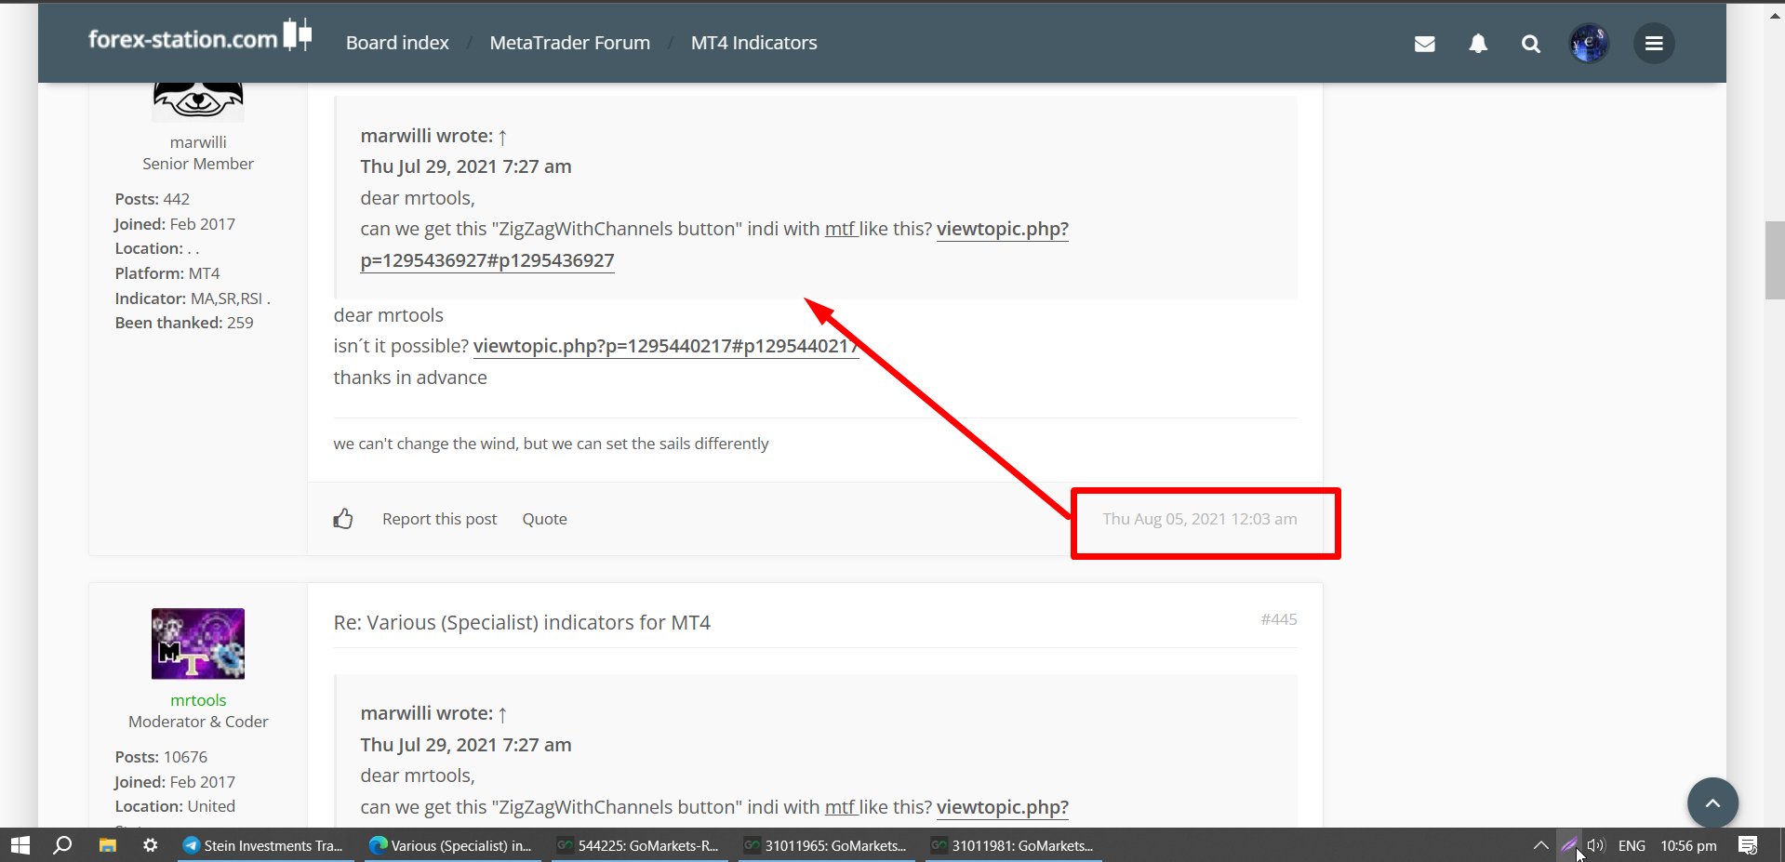The height and width of the screenshot is (862, 1785).
Task: Open the #445 post permalink
Action: click(1279, 619)
